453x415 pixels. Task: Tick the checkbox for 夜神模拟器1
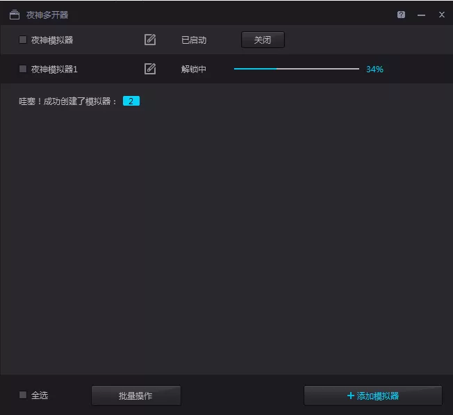coord(23,69)
